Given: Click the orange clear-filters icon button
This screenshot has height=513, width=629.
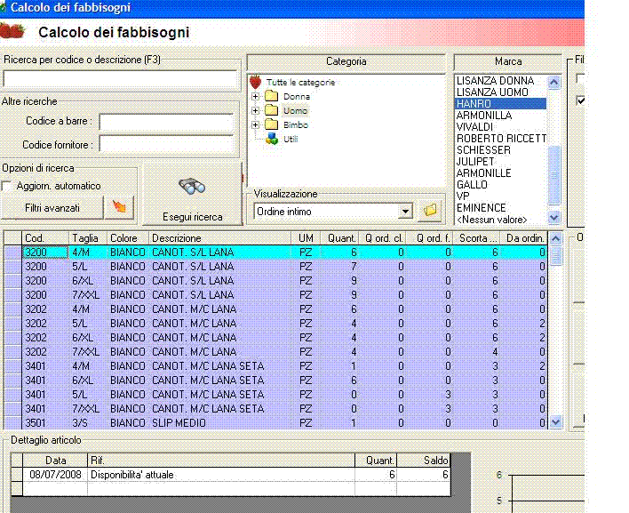Looking at the screenshot, I should coord(117,207).
